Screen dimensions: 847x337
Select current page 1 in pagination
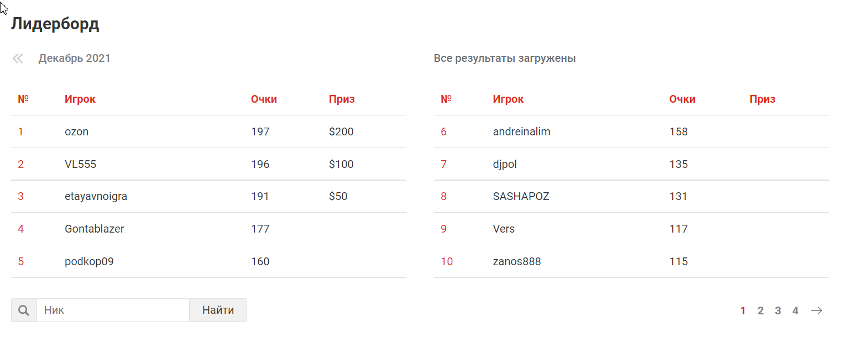pyautogui.click(x=743, y=310)
